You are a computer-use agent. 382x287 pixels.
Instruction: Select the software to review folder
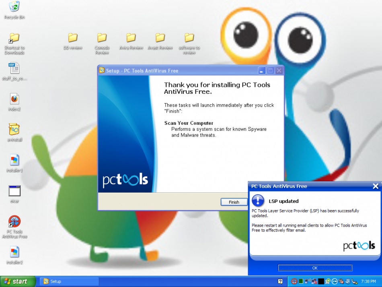[189, 43]
